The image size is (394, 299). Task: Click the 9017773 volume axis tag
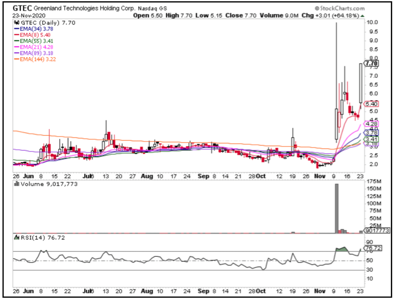pyautogui.click(x=377, y=230)
